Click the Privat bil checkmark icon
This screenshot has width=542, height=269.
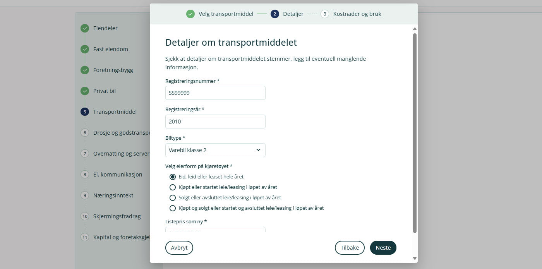tap(85, 91)
